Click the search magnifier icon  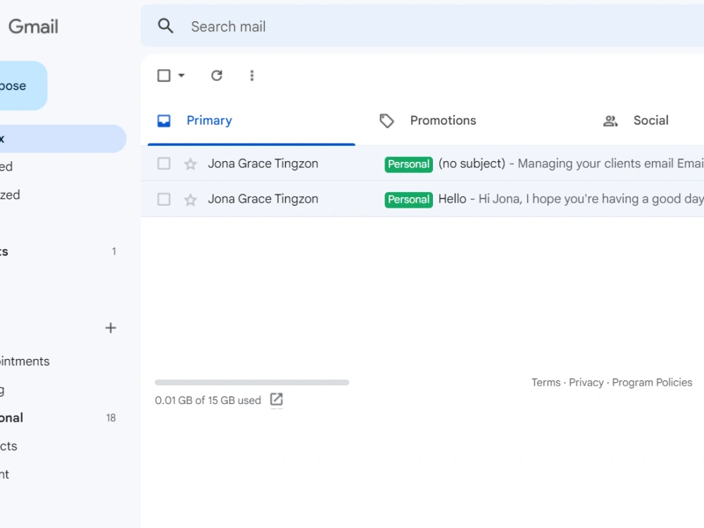coord(165,26)
